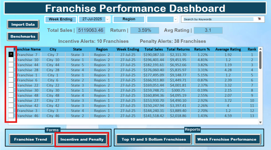Screen dimensions: 271x150
Task: Click the Total Sales value box
Action: coord(91,30)
